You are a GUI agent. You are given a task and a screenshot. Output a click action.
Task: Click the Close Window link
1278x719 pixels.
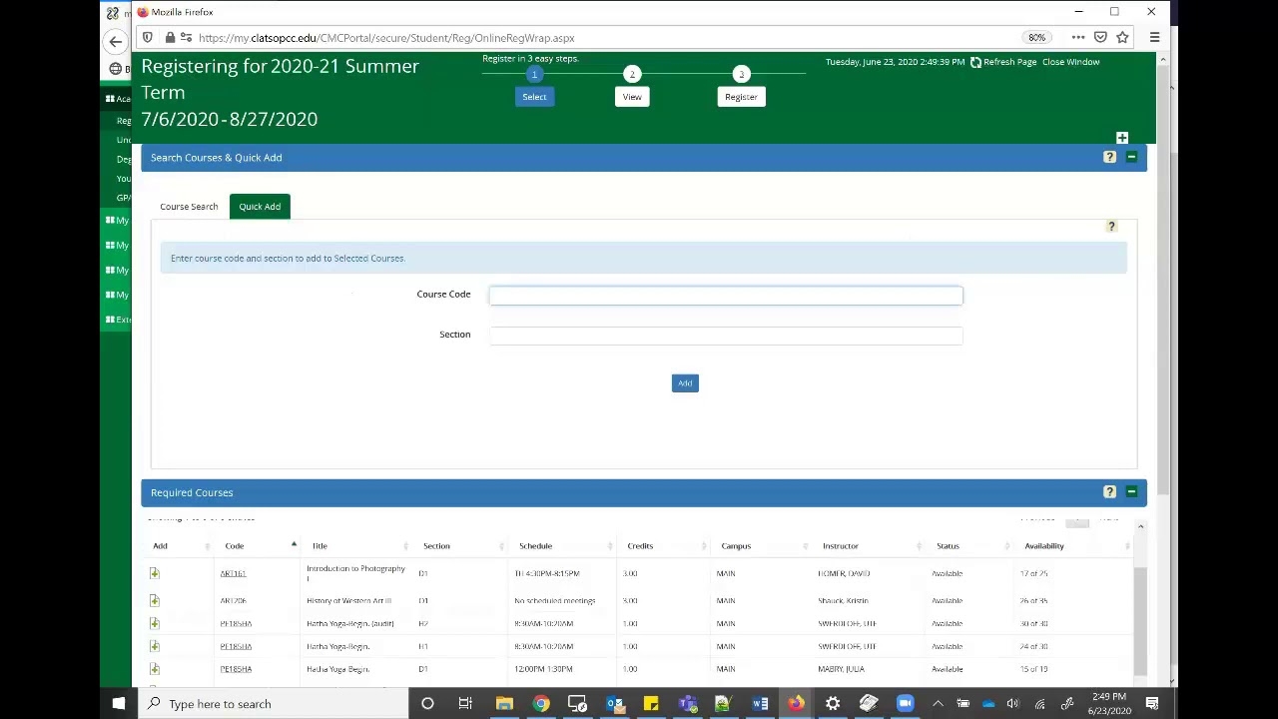point(1070,61)
